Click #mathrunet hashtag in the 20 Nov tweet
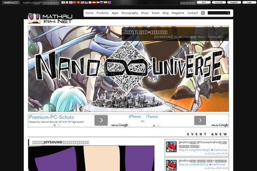 pyautogui.click(x=218, y=165)
